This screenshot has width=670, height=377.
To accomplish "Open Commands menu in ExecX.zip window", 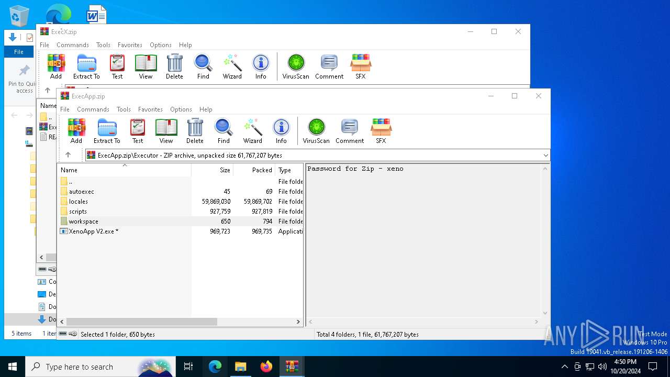I will (x=72, y=45).
